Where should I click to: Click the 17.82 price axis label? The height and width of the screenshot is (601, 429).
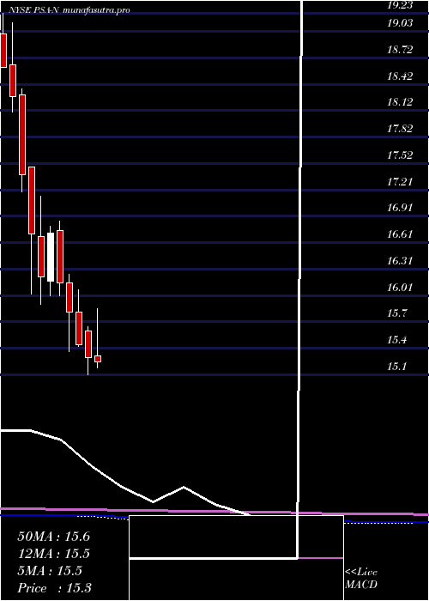point(400,129)
